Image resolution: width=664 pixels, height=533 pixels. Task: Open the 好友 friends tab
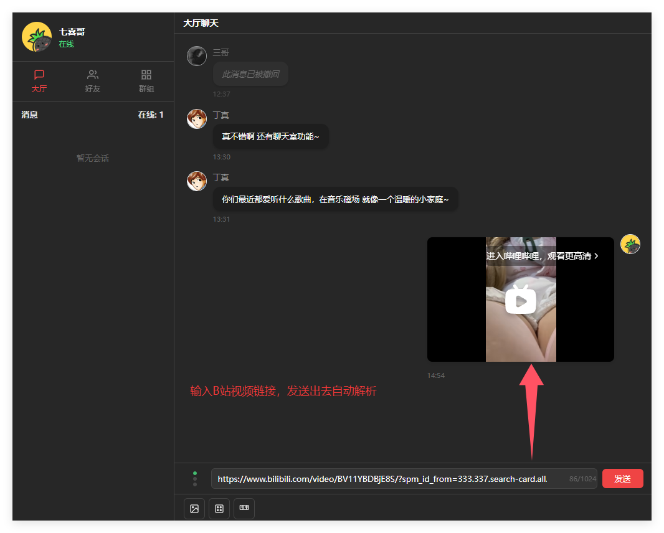tap(93, 81)
